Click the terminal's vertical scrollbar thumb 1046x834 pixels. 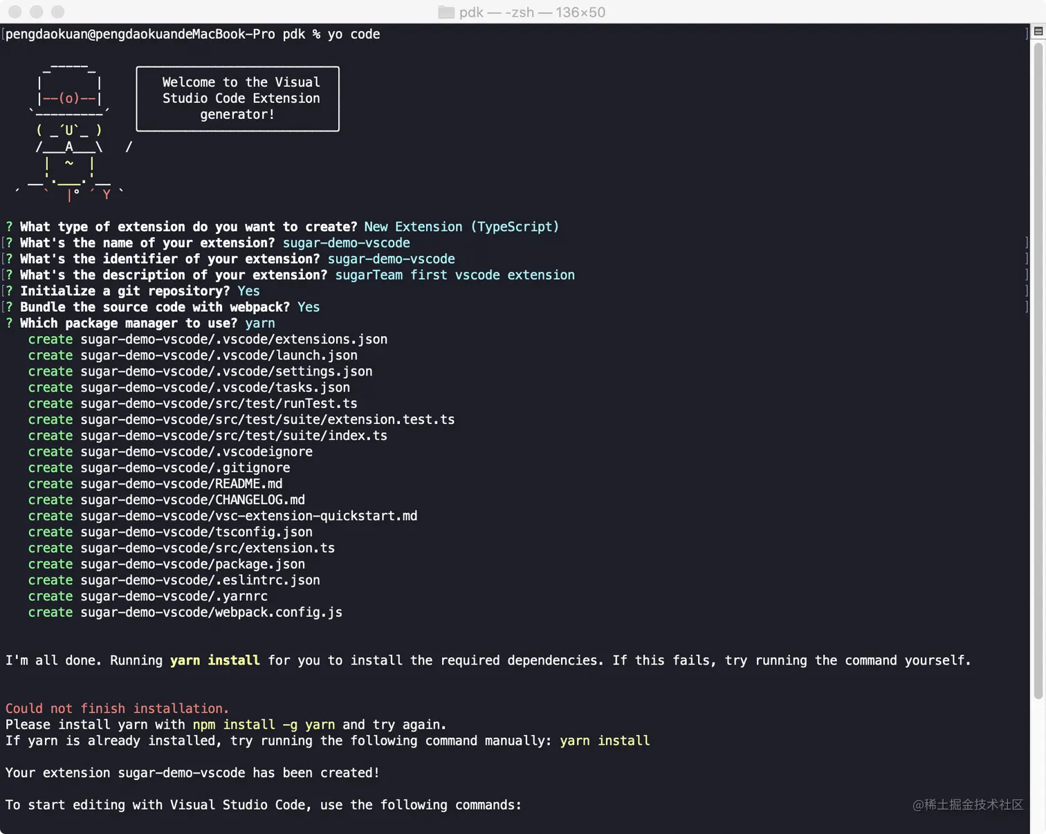[x=1038, y=371]
